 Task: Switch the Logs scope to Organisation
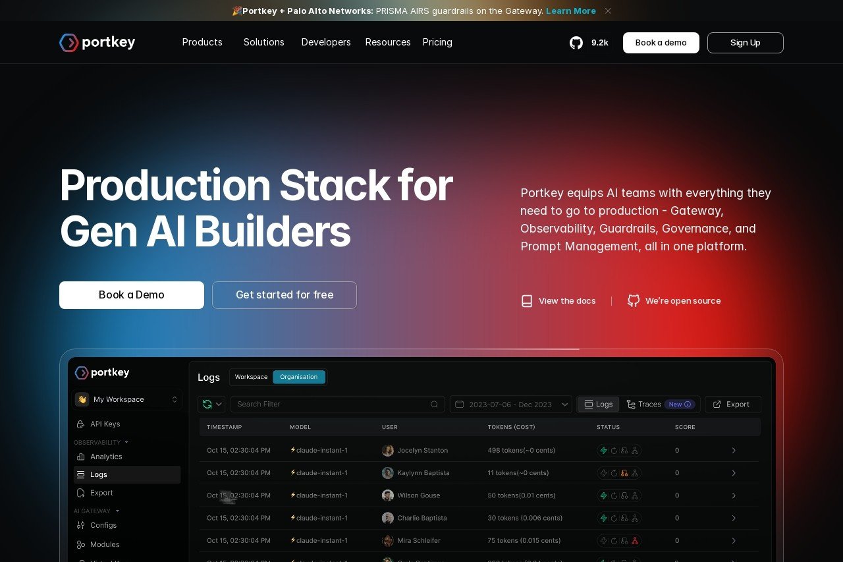[x=298, y=378]
